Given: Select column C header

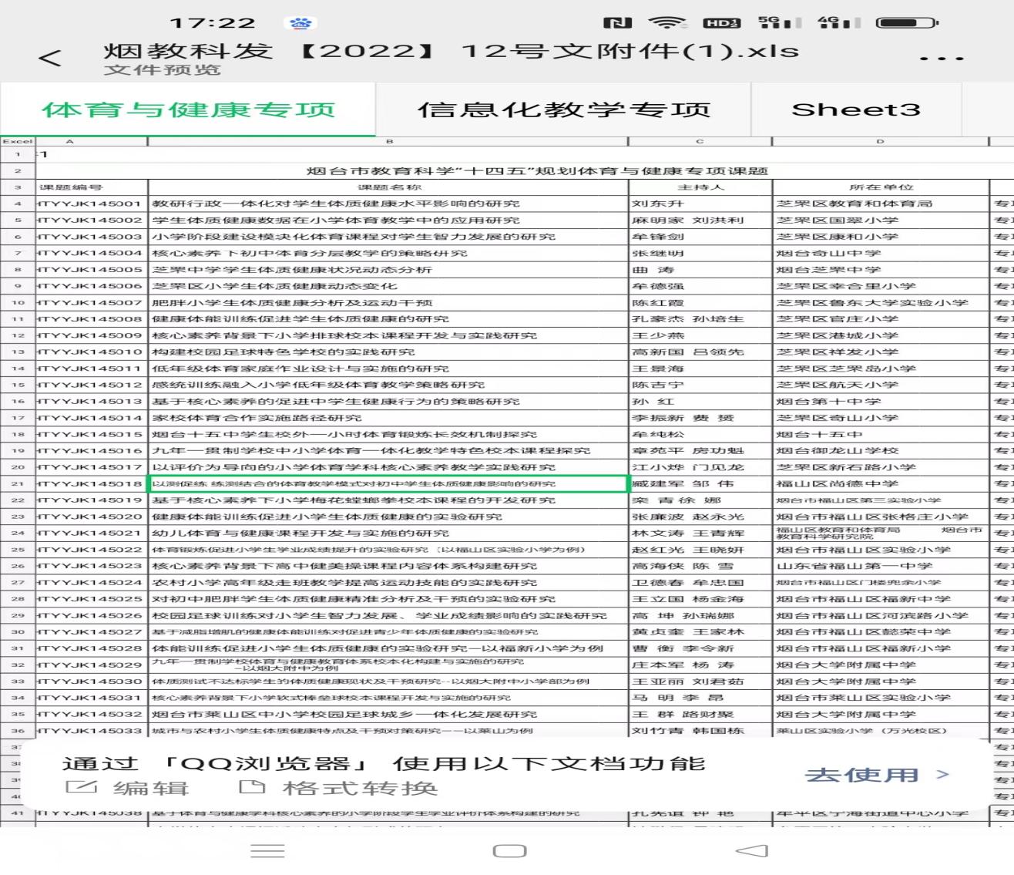Looking at the screenshot, I should click(x=700, y=141).
